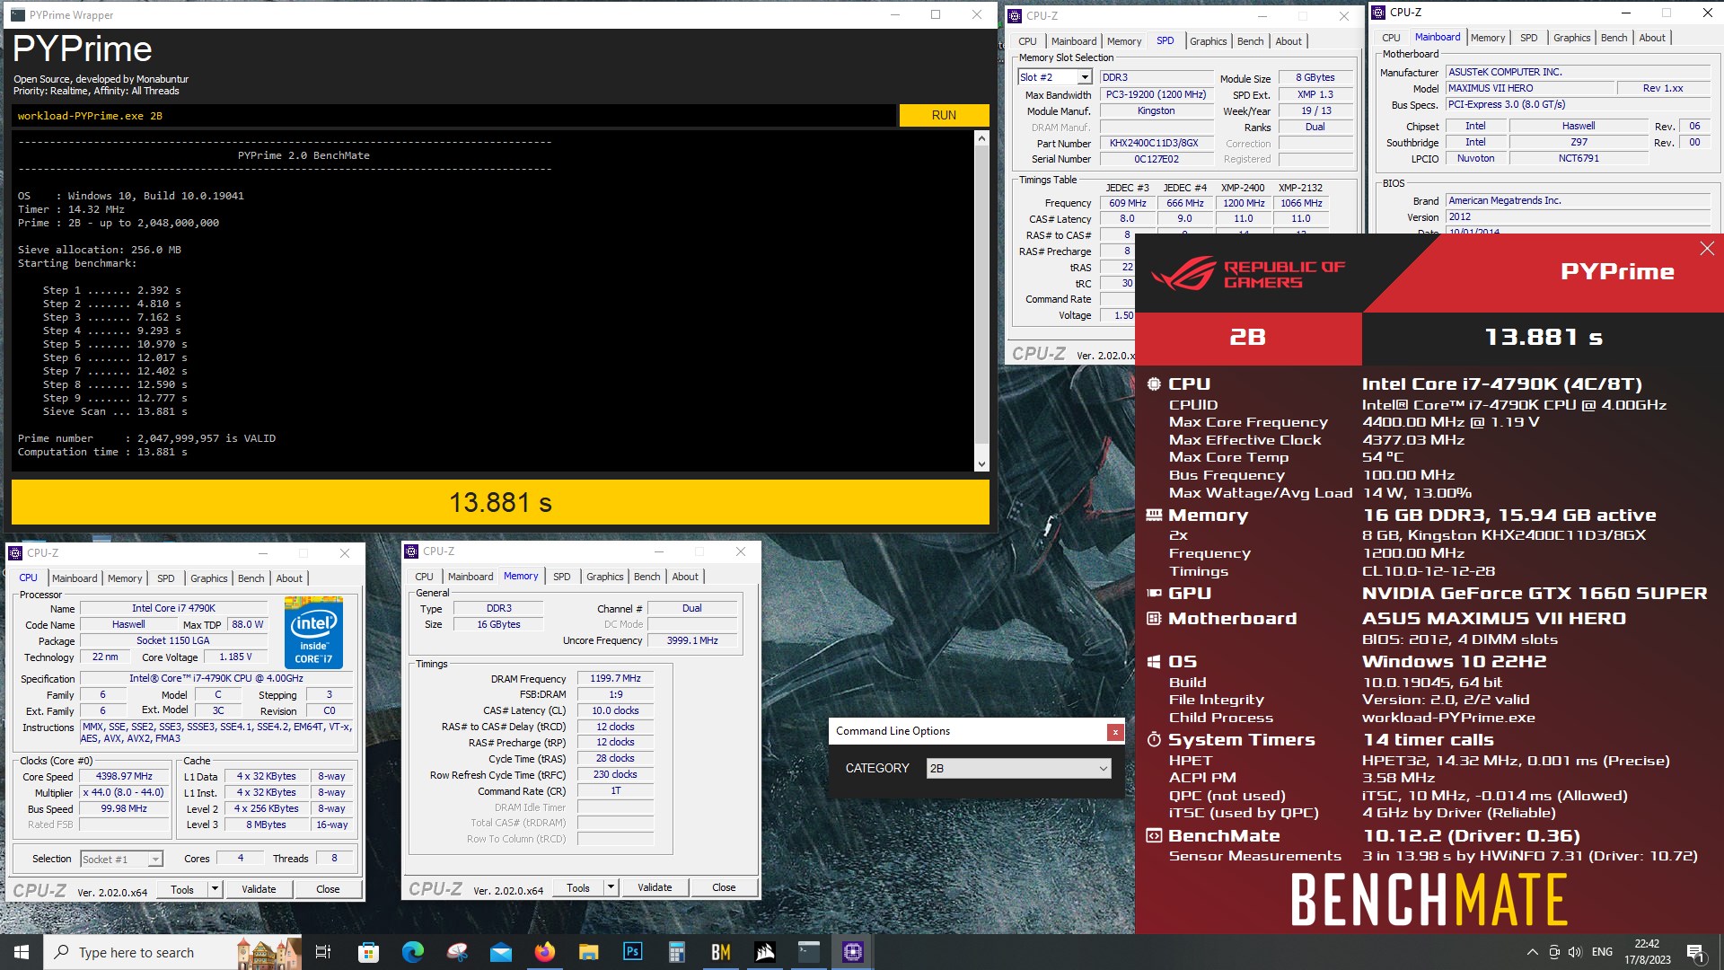Click Multiplier x 44.0 value
The height and width of the screenshot is (970, 1724).
pyautogui.click(x=124, y=793)
